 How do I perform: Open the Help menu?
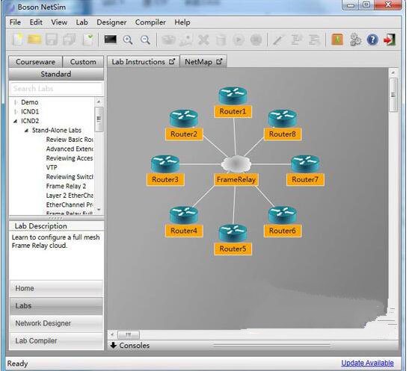pos(182,22)
